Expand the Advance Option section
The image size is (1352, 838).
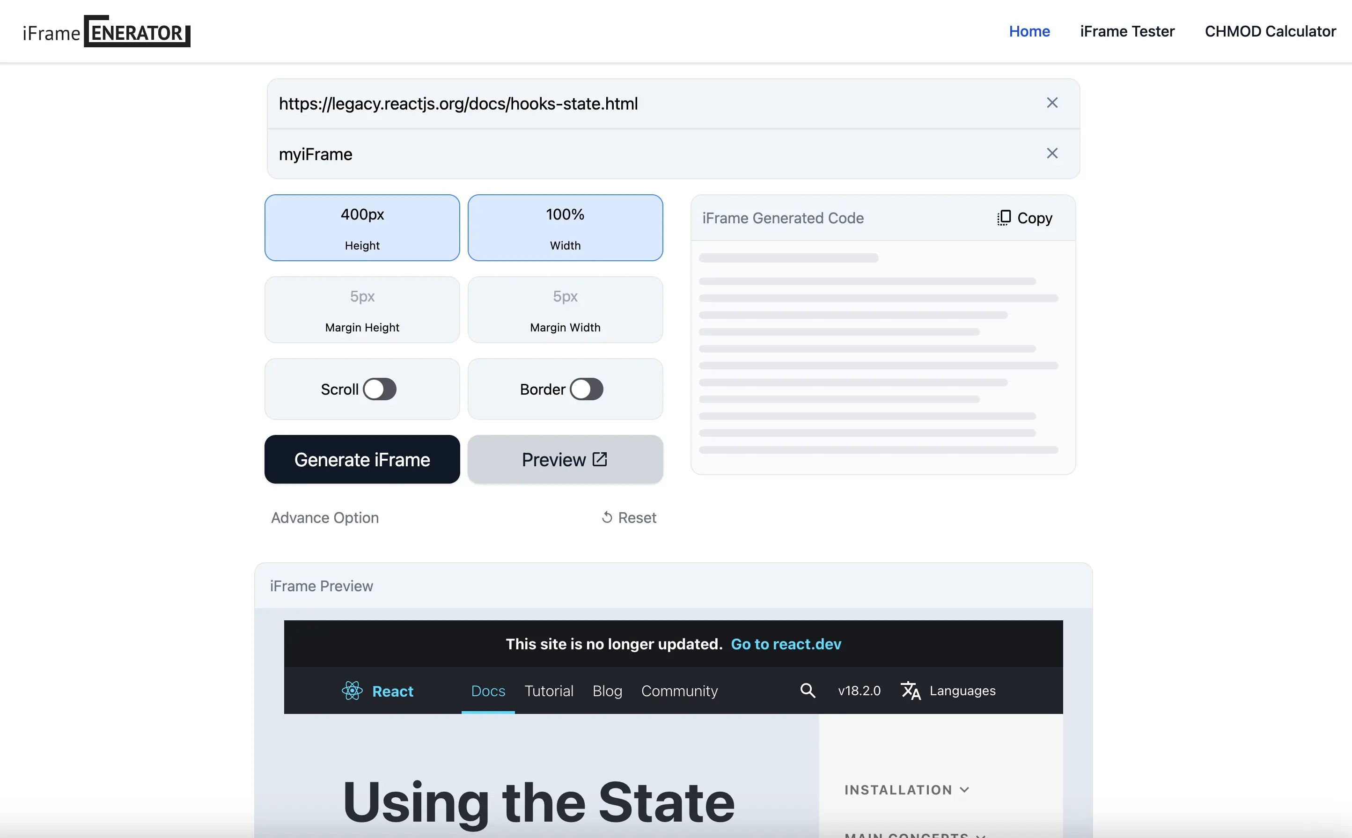(x=324, y=517)
